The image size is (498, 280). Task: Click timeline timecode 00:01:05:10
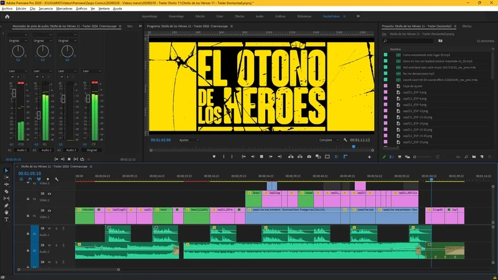tap(29, 174)
